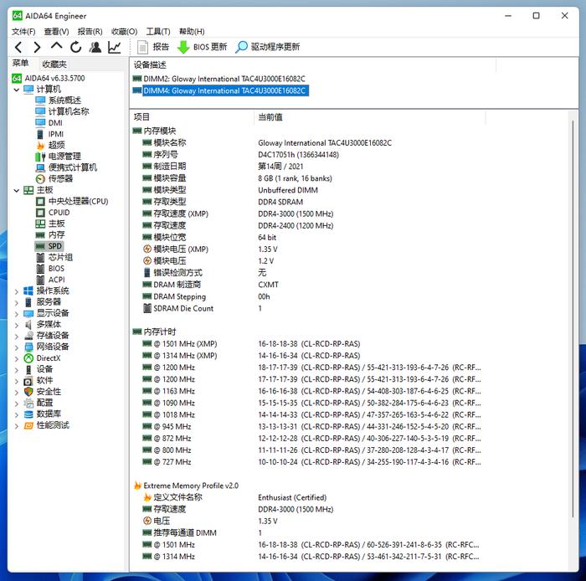
Task: Expand the 网络设备 tree node
Action: pyautogui.click(x=17, y=347)
